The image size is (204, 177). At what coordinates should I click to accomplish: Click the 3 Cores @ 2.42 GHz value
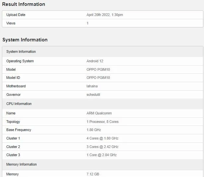pyautogui.click(x=102, y=147)
